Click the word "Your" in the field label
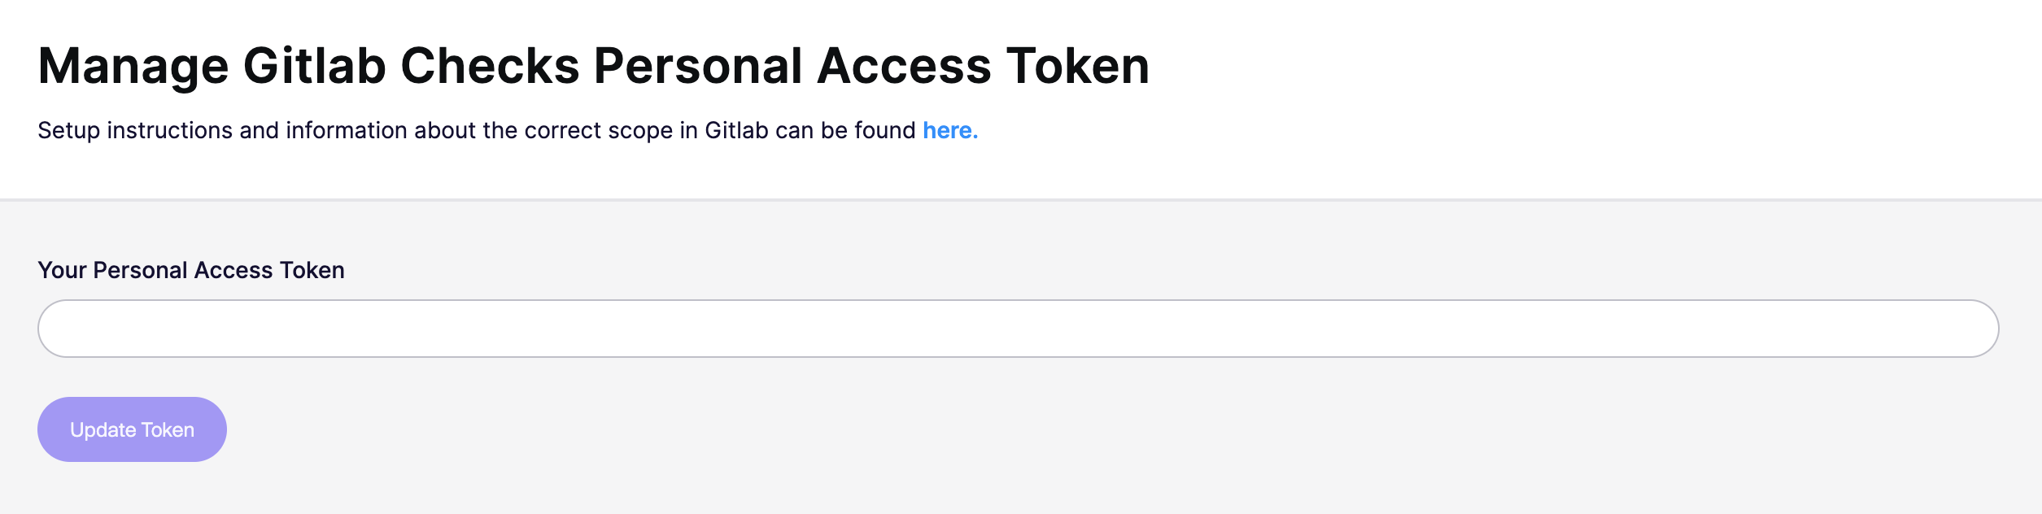Image resolution: width=2042 pixels, height=514 pixels. [x=62, y=270]
